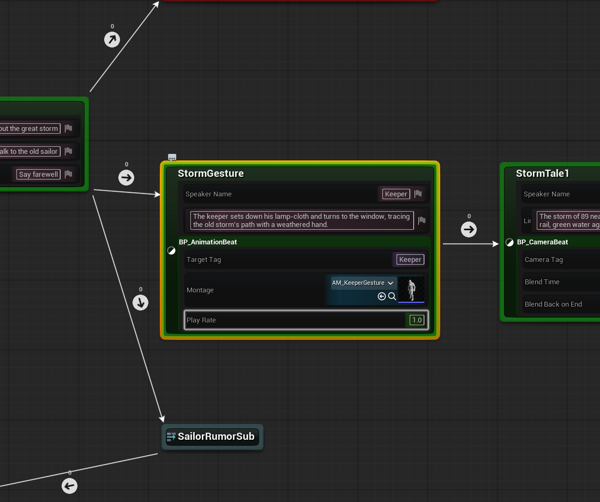Browse to Montage asset with magnifier icon
The width and height of the screenshot is (600, 502).
click(x=392, y=296)
